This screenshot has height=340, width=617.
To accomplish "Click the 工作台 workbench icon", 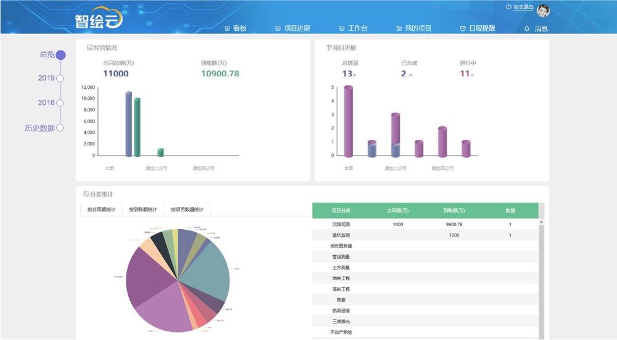I will point(342,28).
